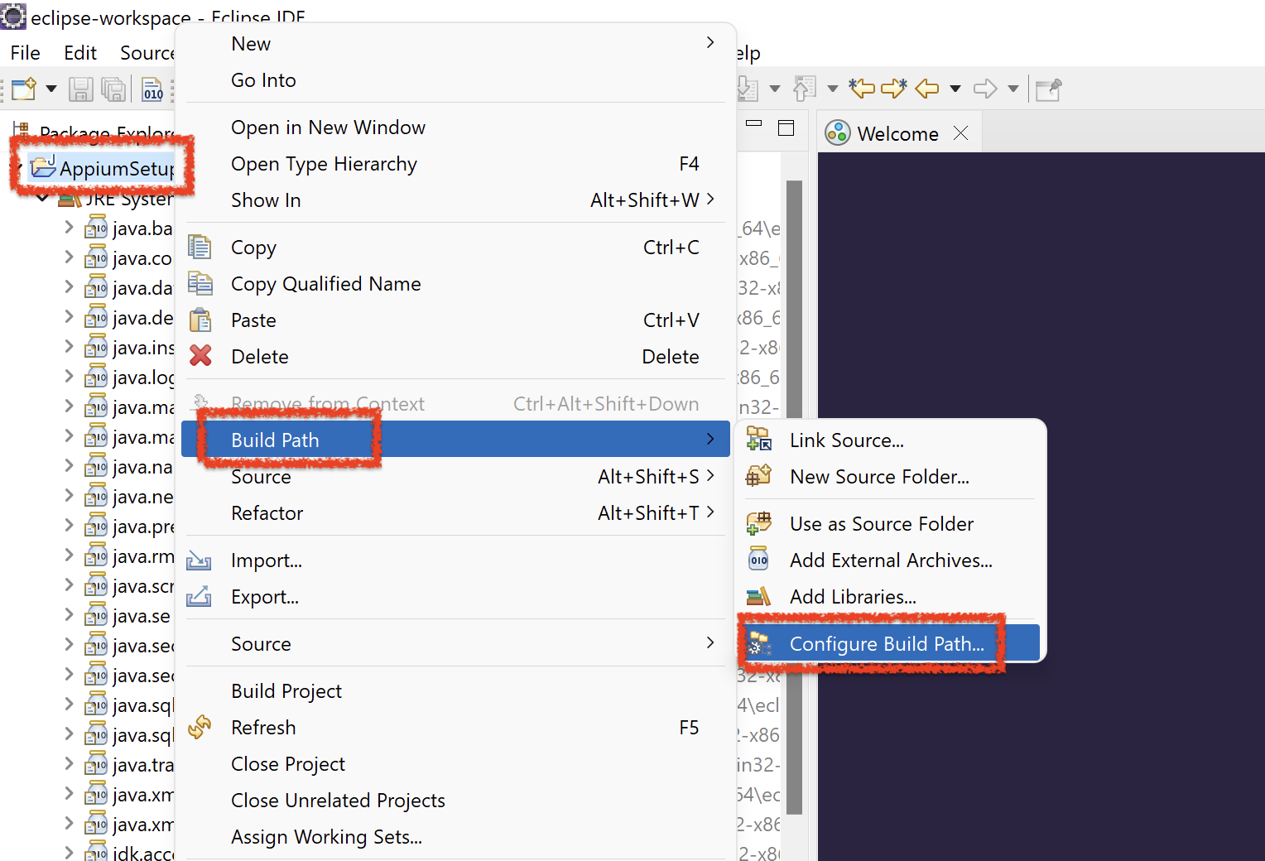Click the Import icon in context menu
Screen dimensions: 1265x861
click(x=199, y=560)
